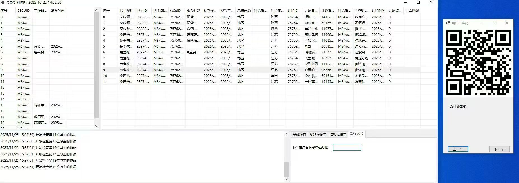
Task: Click 会员到期时间 text in title bar
Action: 34,2
